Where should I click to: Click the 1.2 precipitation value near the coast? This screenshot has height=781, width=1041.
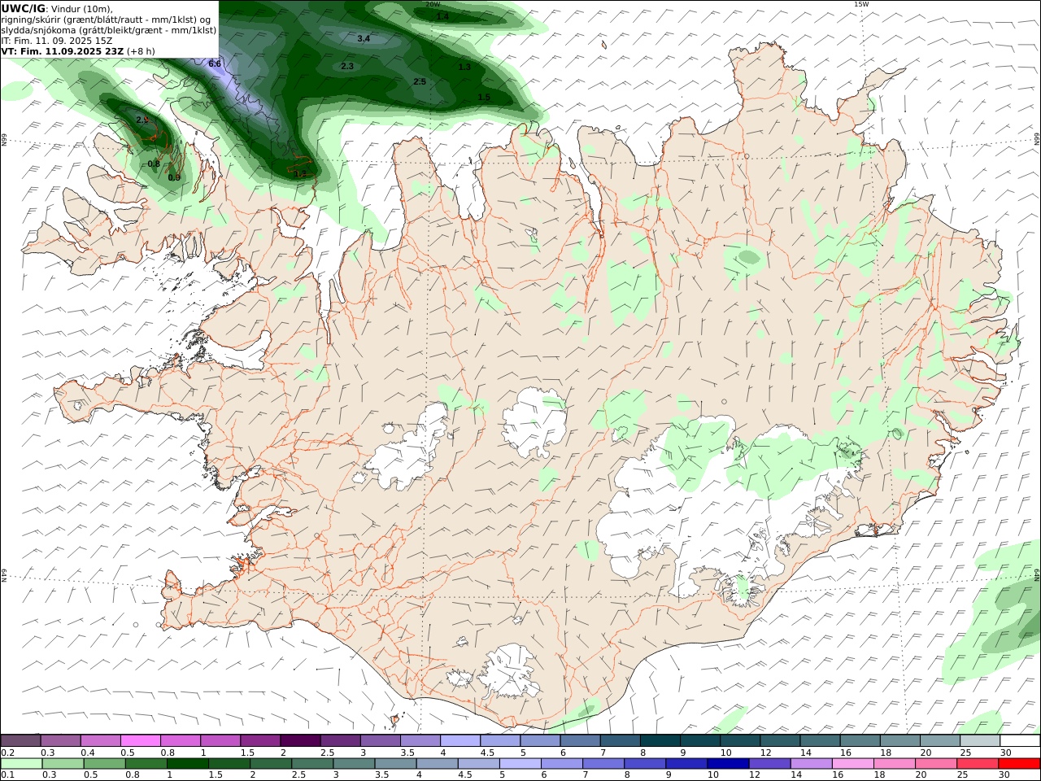pyautogui.click(x=300, y=173)
